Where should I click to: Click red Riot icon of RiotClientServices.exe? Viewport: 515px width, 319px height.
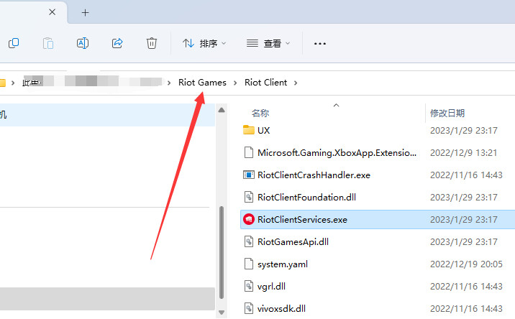pos(249,220)
